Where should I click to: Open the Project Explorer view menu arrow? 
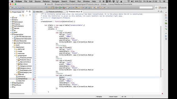pyautogui.click(x=30, y=15)
